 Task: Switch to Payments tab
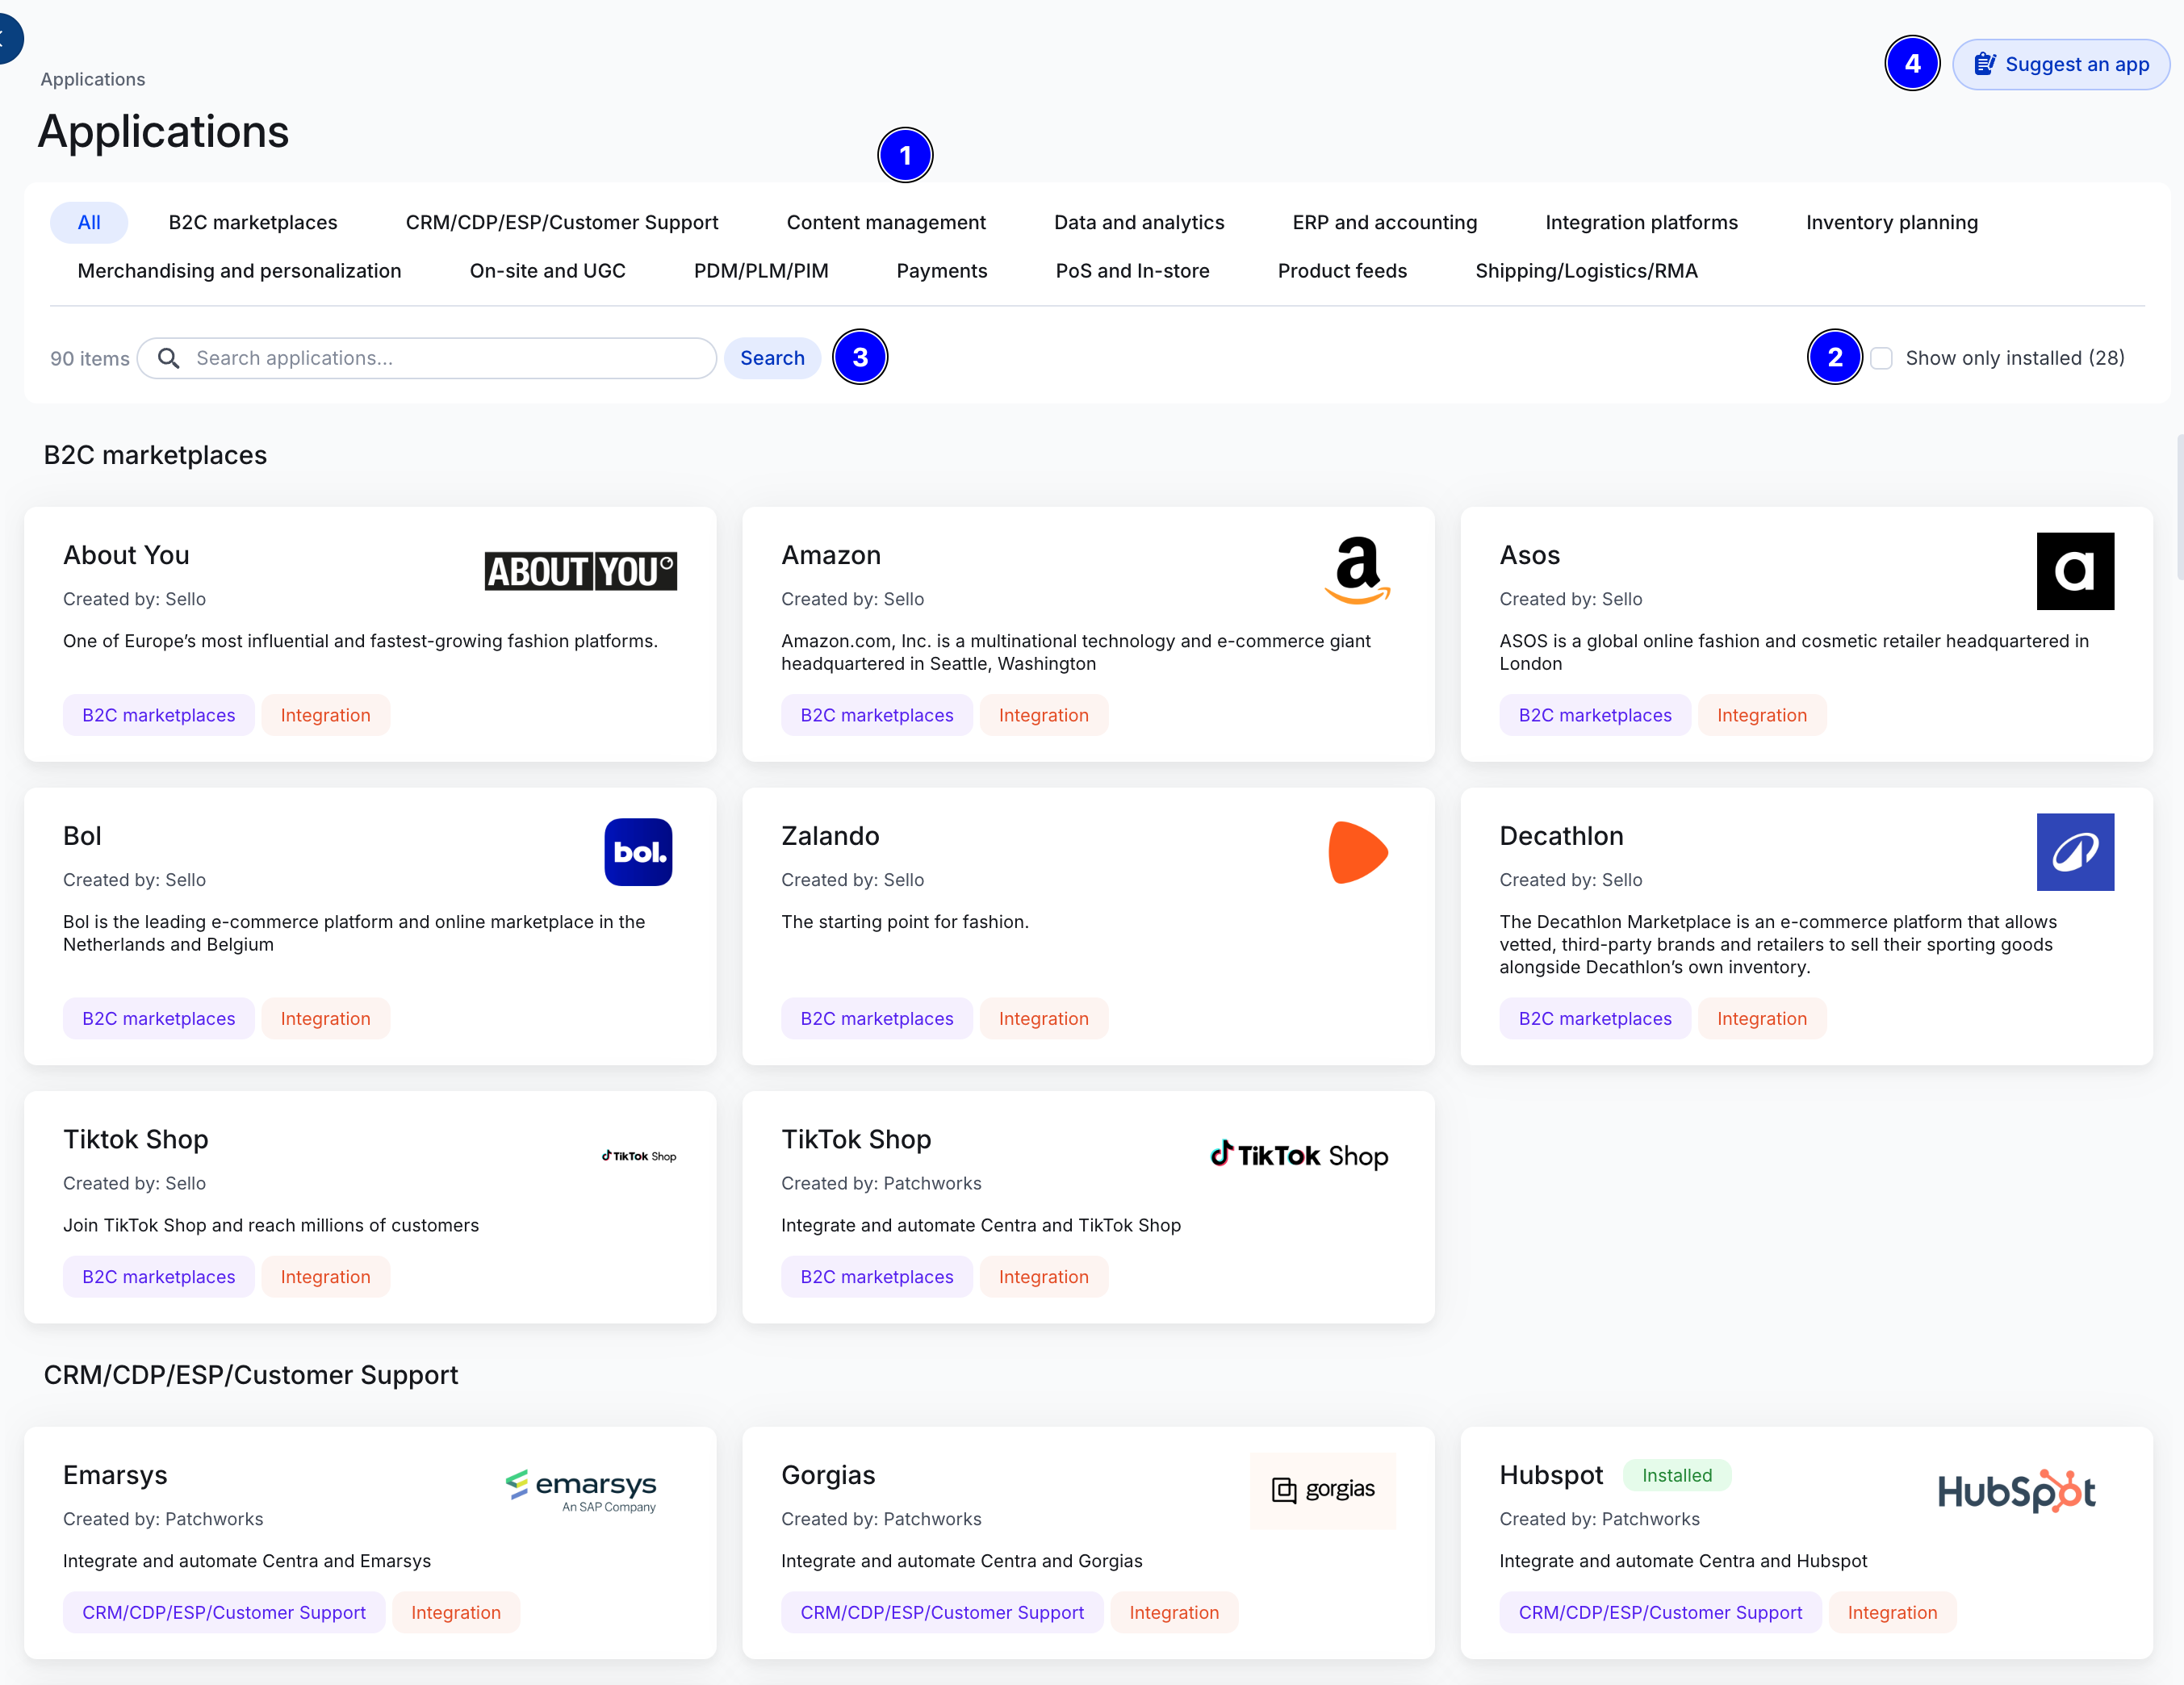point(942,271)
